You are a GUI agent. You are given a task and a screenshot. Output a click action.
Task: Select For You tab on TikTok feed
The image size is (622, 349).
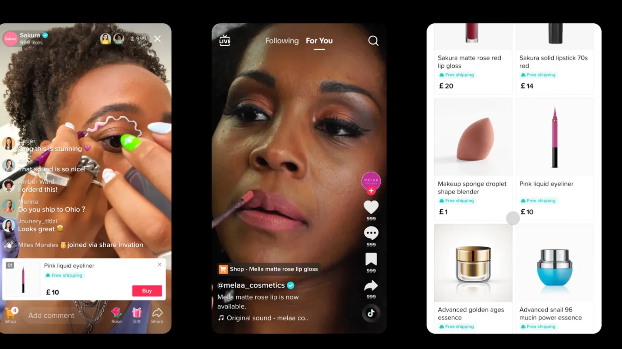coord(319,40)
